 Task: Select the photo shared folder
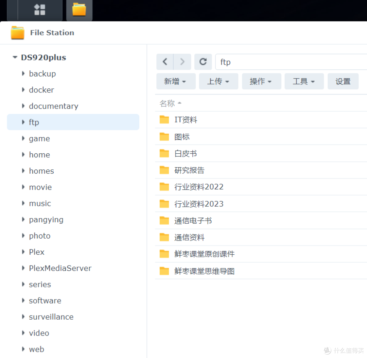[x=39, y=236]
